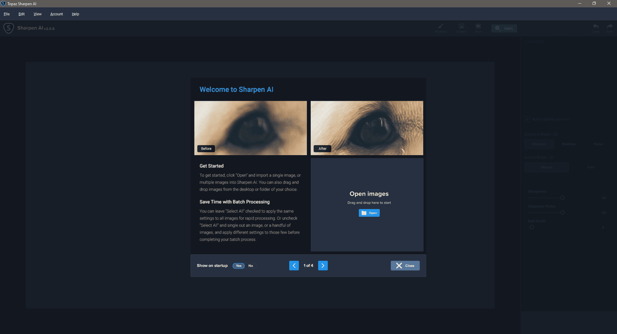This screenshot has width=617, height=334.
Task: Toggle Auto-update preview checkbox
Action: (x=527, y=119)
